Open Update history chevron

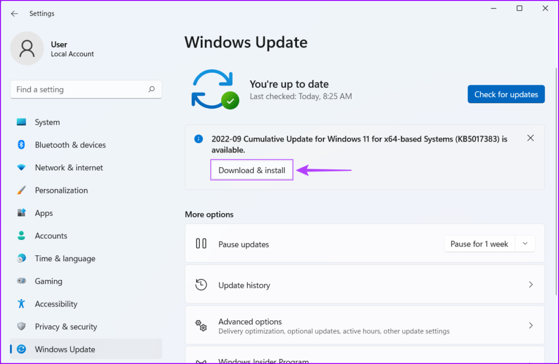pyautogui.click(x=531, y=285)
